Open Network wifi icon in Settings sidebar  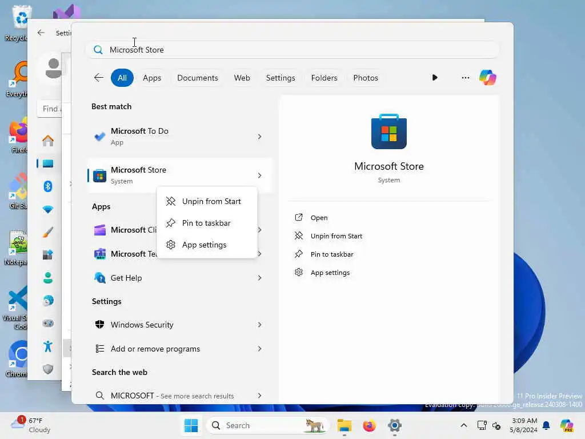pyautogui.click(x=48, y=209)
